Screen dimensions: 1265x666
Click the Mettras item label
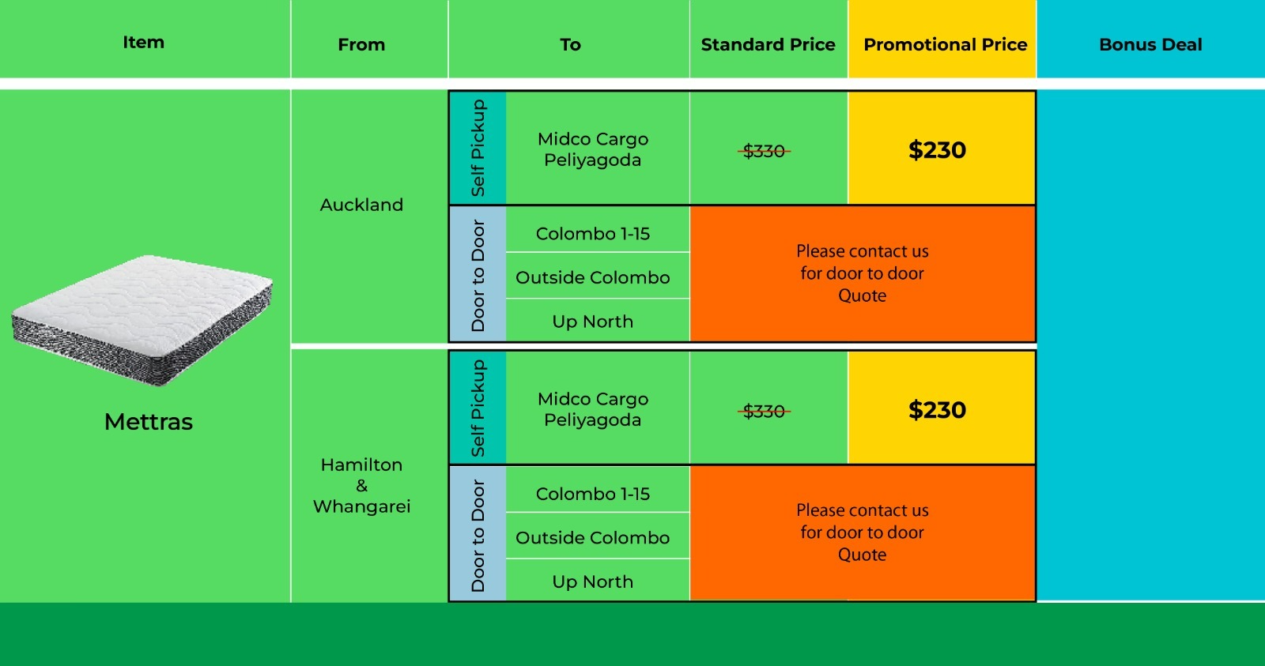pyautogui.click(x=149, y=422)
